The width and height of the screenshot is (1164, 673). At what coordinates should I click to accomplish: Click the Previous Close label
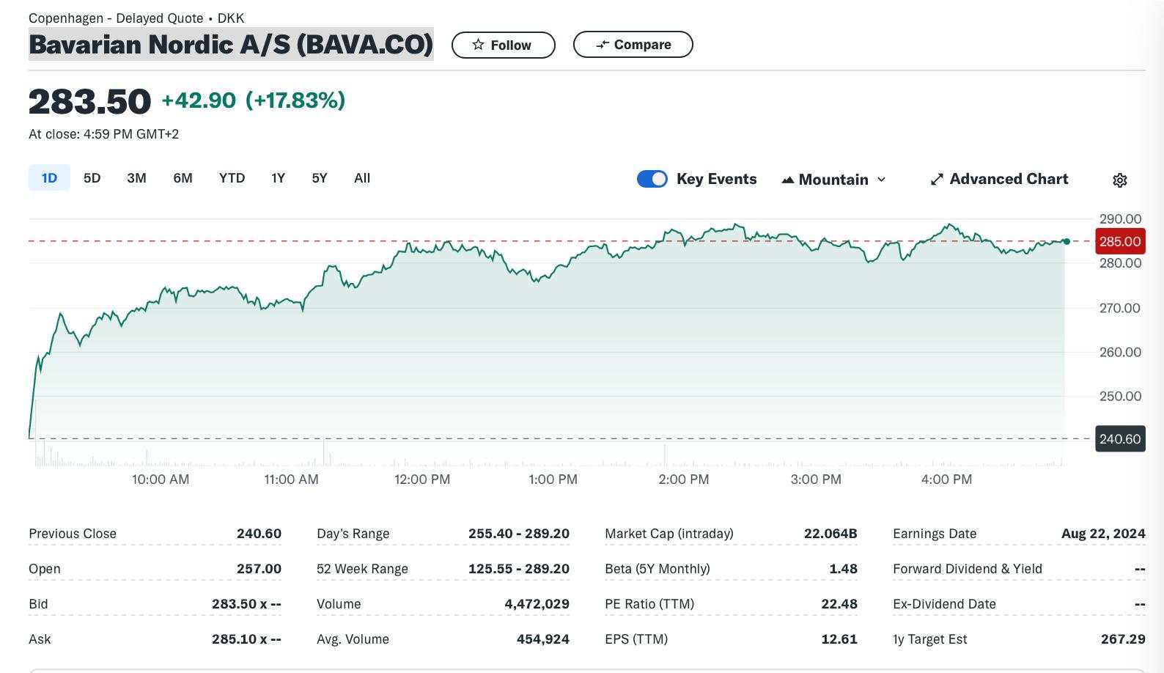(73, 534)
